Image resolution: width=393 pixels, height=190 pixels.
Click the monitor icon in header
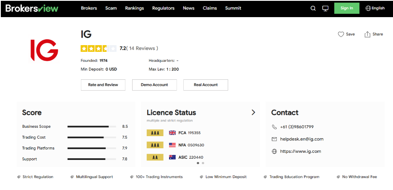coord(325,8)
